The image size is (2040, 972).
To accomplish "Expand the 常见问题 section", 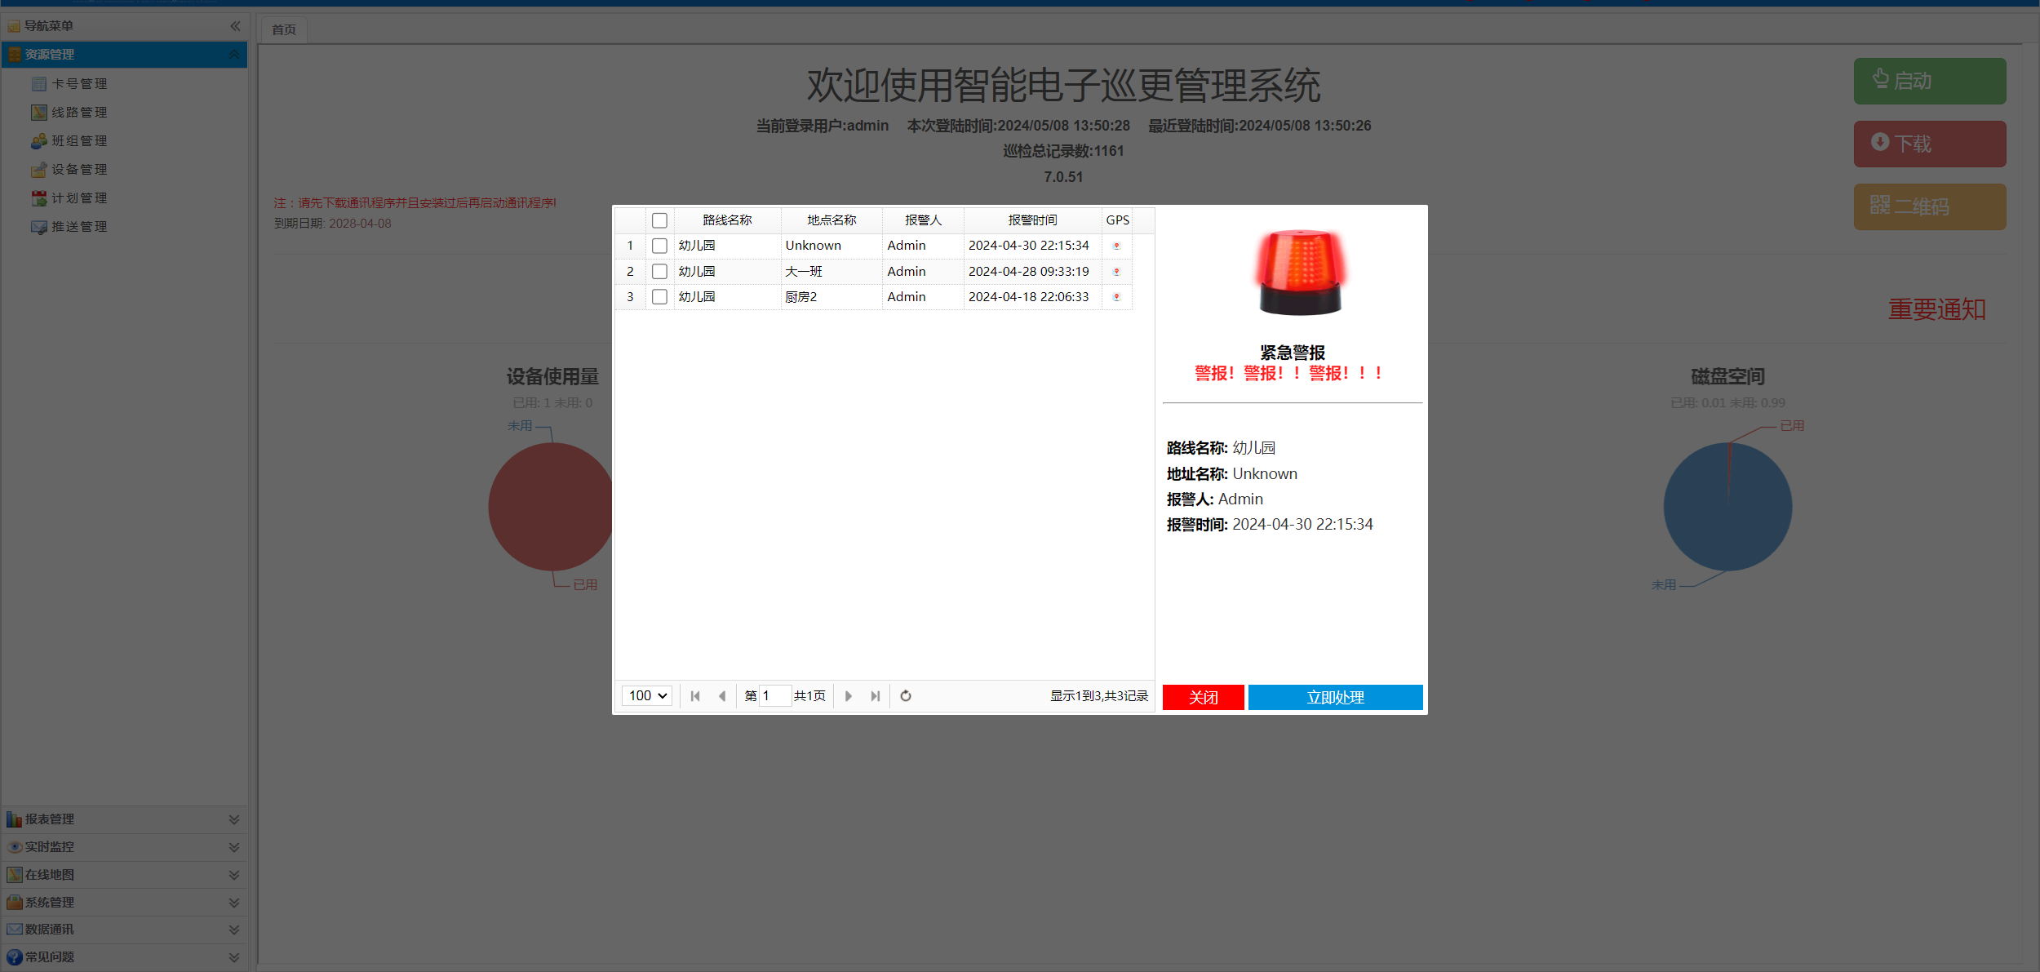I will [x=234, y=957].
